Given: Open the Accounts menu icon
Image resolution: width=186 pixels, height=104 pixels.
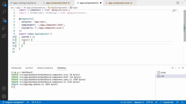Looking at the screenshot, I should 4,88.
